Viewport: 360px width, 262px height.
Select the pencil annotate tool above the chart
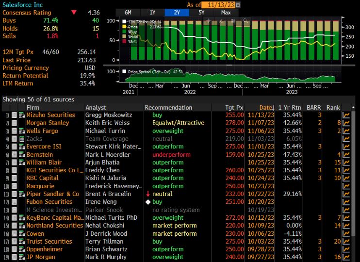(x=221, y=21)
